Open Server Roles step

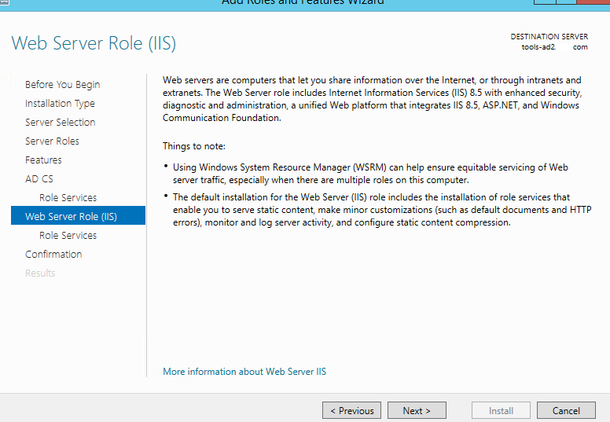click(x=52, y=141)
